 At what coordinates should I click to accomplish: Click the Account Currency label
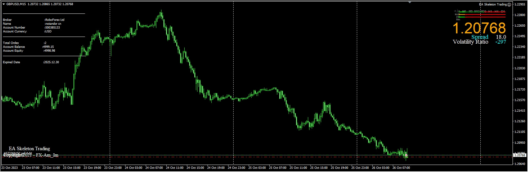click(15, 31)
